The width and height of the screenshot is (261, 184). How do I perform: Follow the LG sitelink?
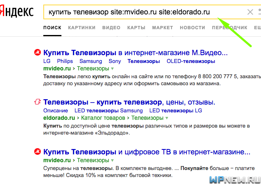(x=47, y=61)
